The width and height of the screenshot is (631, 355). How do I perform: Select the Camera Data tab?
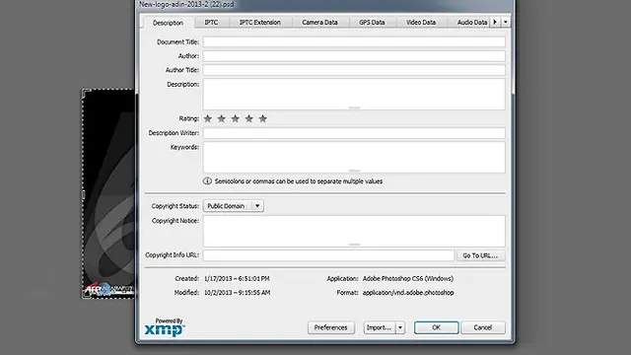(x=319, y=22)
